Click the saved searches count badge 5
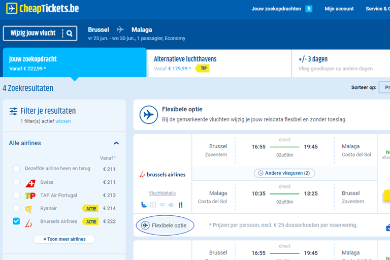 pos(309,9)
